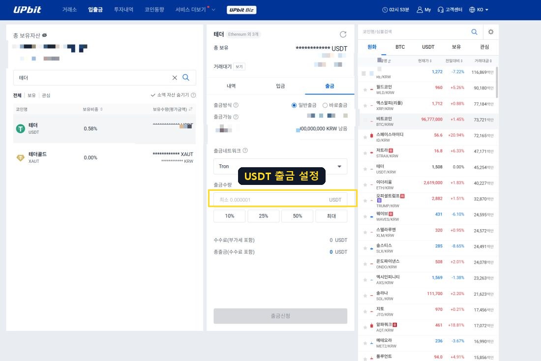
Task: Click the help icon beside 출금가능
Action: (x=236, y=117)
